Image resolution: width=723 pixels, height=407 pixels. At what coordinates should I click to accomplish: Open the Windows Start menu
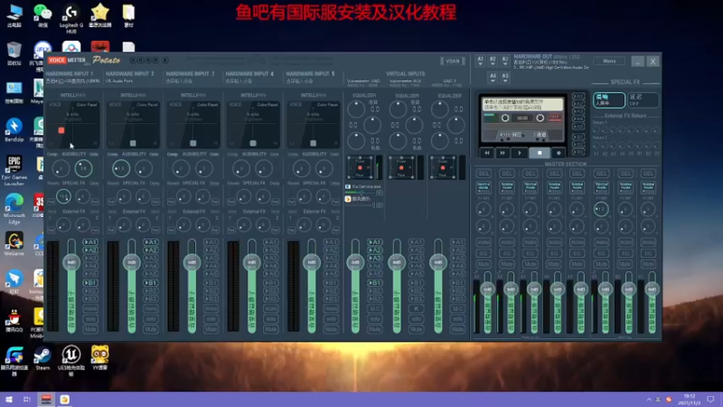point(9,399)
